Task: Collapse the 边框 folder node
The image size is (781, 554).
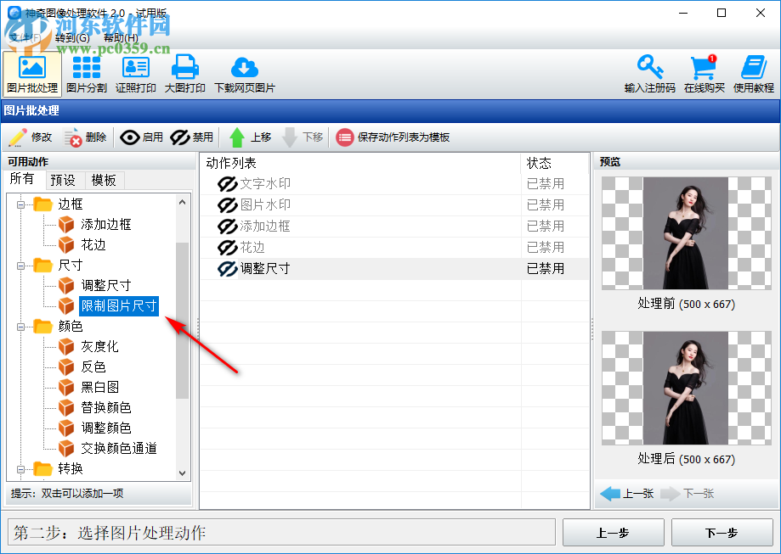Action: pos(20,204)
